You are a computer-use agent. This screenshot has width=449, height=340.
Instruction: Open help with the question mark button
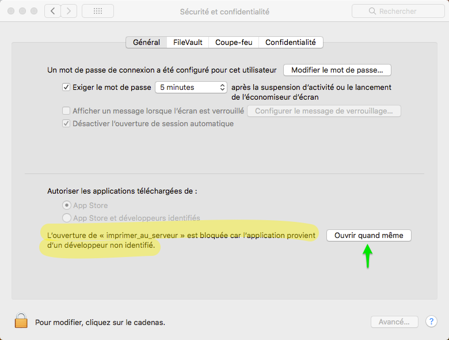[x=431, y=322]
